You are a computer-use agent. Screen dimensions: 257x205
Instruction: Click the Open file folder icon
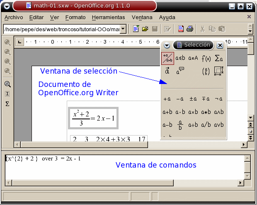coord(145,29)
